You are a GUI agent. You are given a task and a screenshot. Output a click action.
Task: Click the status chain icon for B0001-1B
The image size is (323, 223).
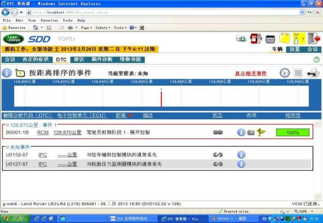218,132
